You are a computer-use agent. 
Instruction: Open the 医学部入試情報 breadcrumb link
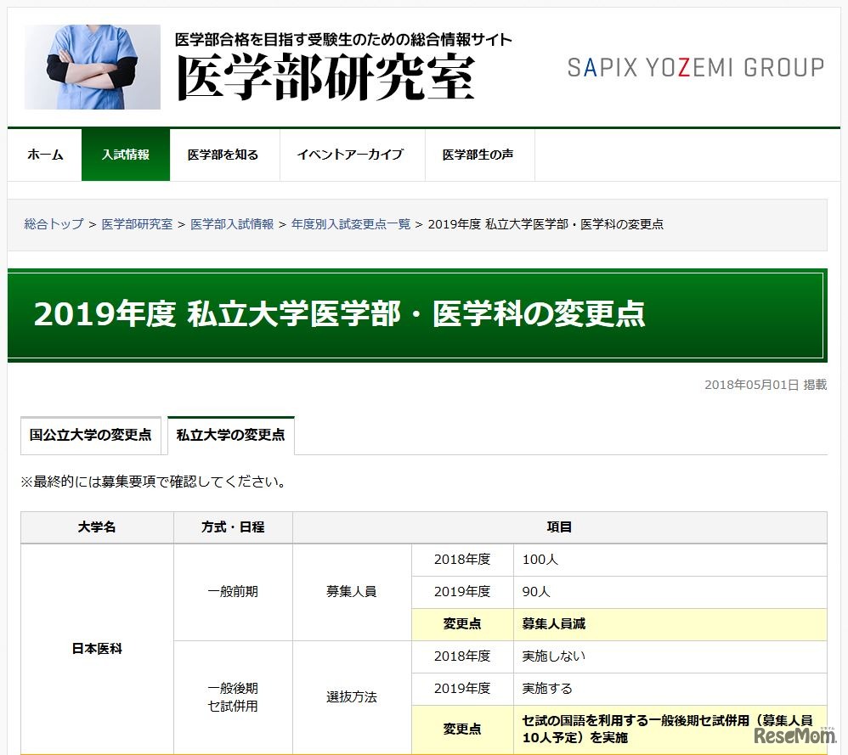point(232,224)
